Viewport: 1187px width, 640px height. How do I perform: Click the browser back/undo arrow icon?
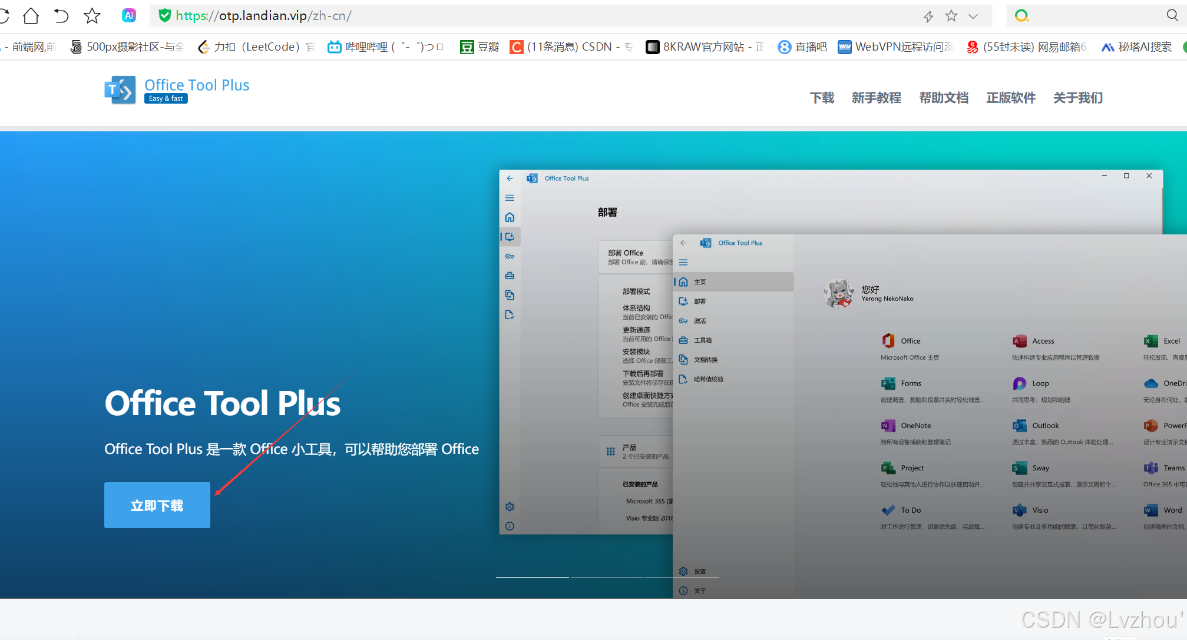61,16
